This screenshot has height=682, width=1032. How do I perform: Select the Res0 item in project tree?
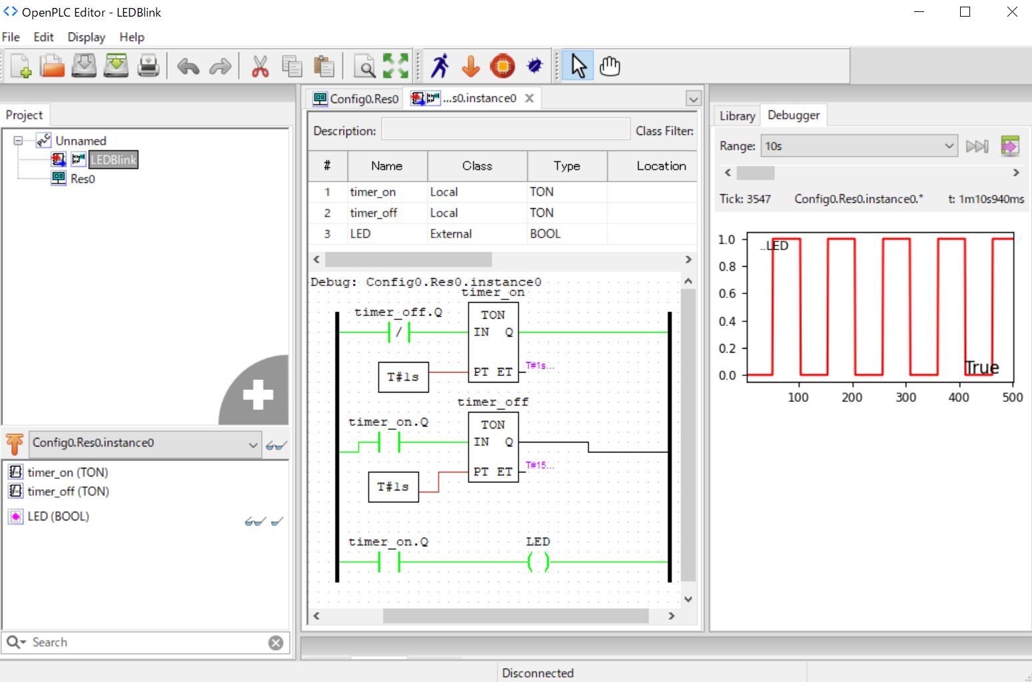(83, 178)
